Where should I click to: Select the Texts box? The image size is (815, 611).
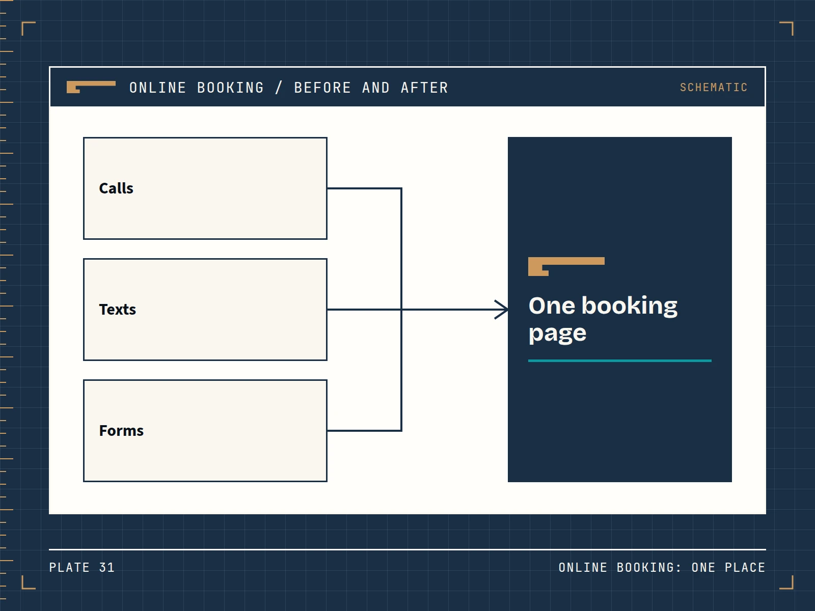[x=205, y=310]
